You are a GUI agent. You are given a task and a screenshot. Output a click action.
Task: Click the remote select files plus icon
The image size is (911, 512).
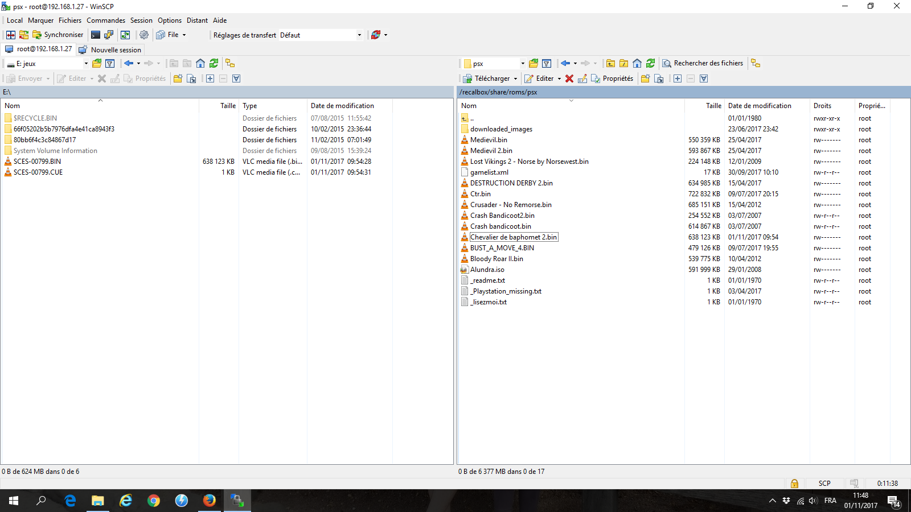[678, 79]
